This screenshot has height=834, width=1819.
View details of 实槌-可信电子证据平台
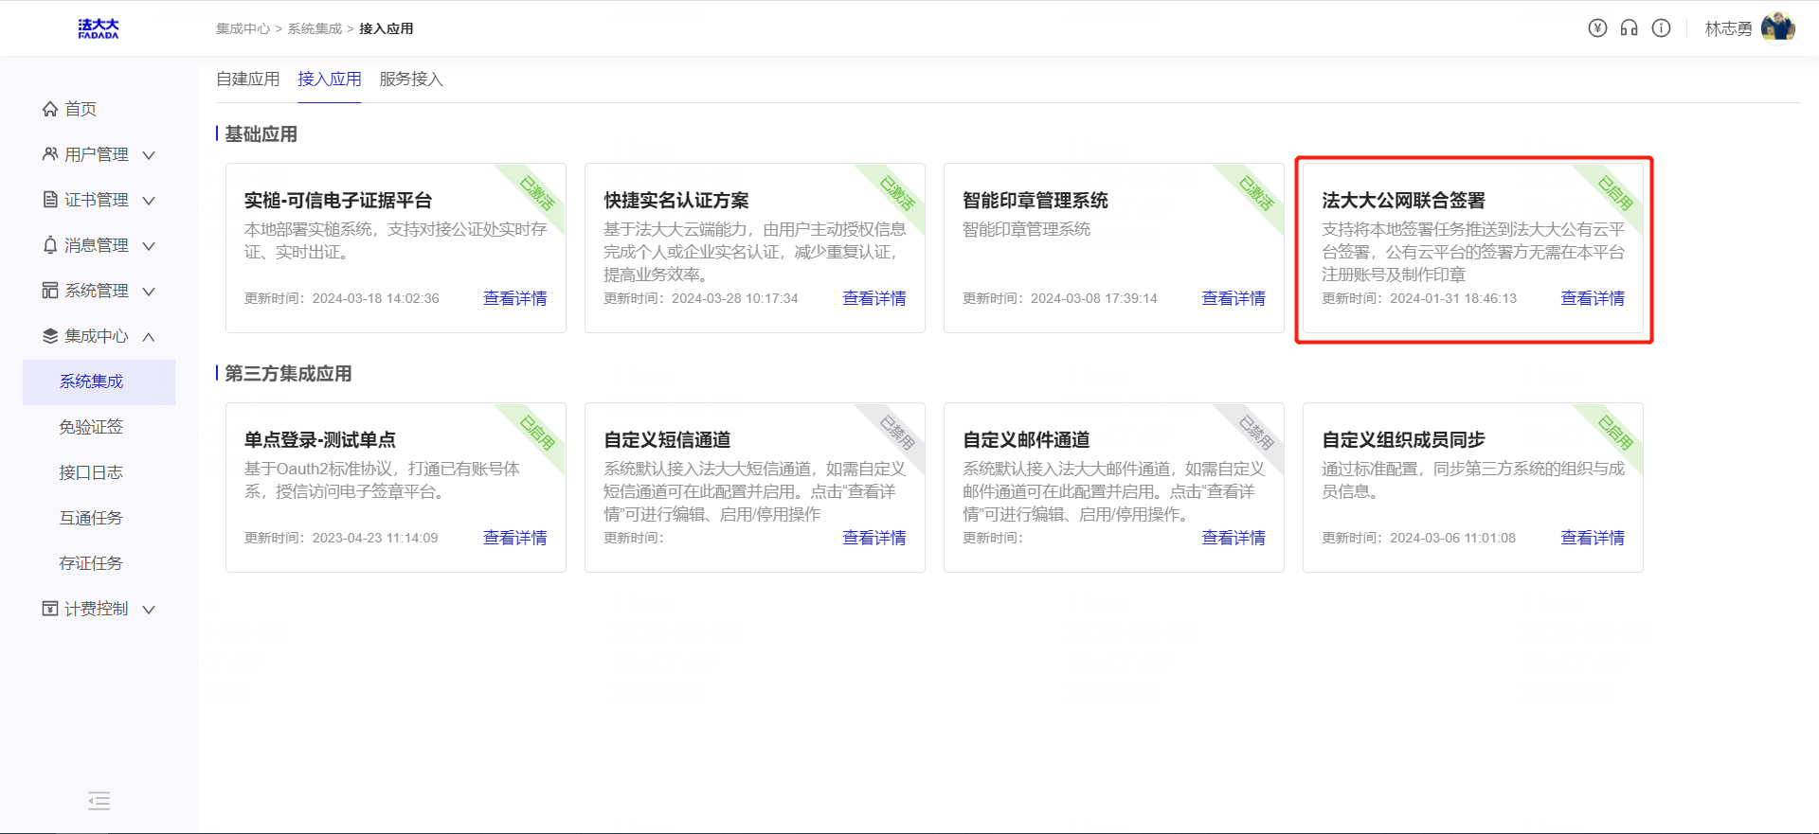click(515, 298)
